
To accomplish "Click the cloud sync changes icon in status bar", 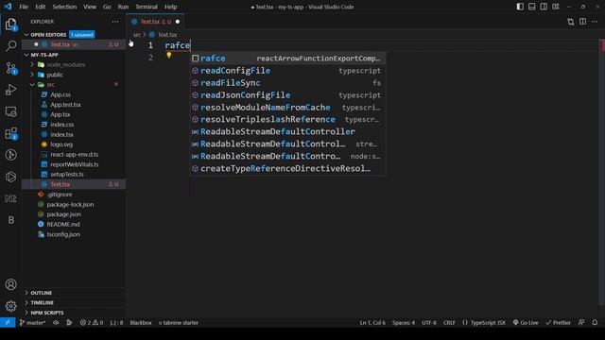I will tap(56, 323).
